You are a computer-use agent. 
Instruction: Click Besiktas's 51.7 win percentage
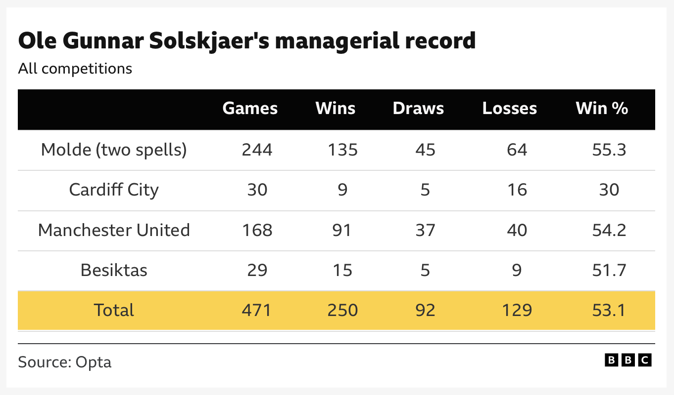pyautogui.click(x=609, y=270)
